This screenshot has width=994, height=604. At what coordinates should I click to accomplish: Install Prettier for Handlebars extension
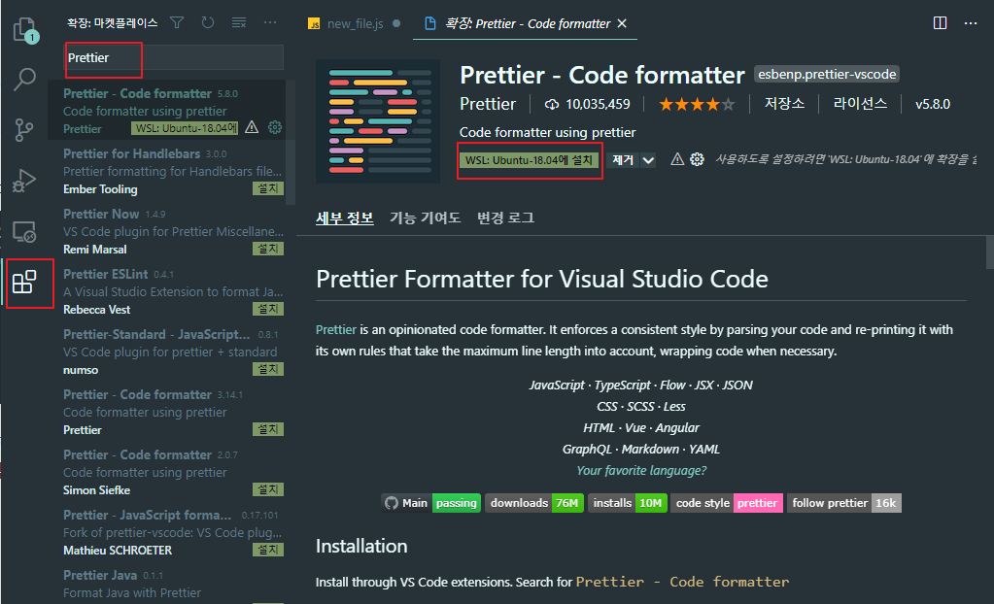pyautogui.click(x=267, y=188)
